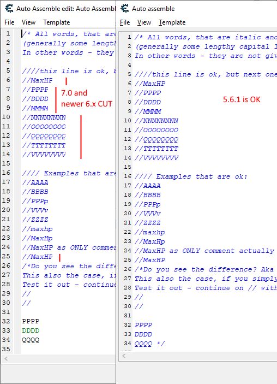Click //OOOOOOOO line in right editor
Screen dimensions: 277x384
(156, 131)
